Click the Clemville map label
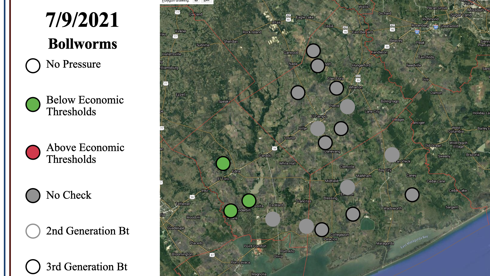Image resolution: width=490 pixels, height=276 pixels. pyautogui.click(x=347, y=167)
